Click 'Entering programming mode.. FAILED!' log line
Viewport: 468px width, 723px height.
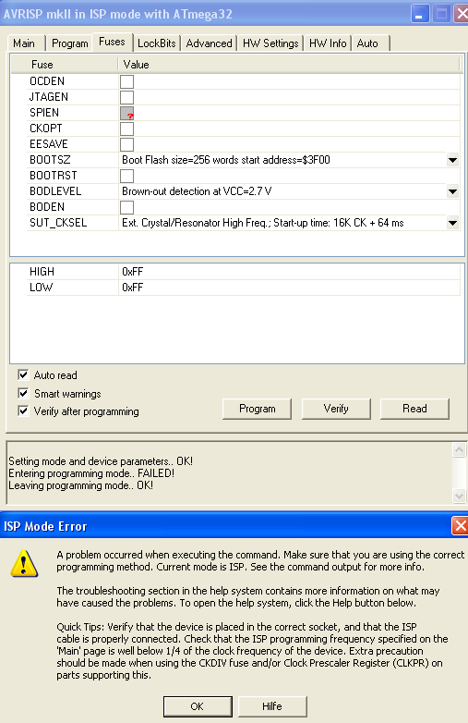[x=91, y=473]
